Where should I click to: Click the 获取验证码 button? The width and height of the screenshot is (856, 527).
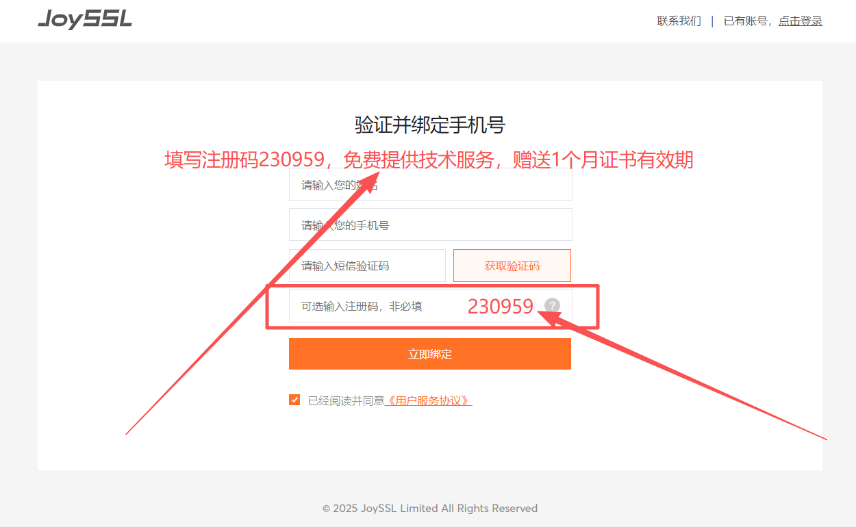pyautogui.click(x=512, y=266)
